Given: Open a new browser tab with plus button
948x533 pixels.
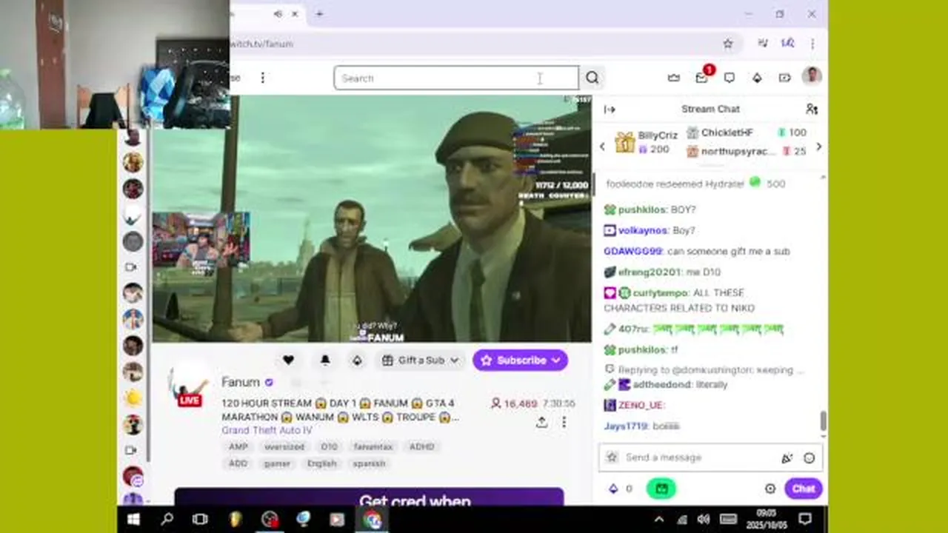Looking at the screenshot, I should point(319,13).
